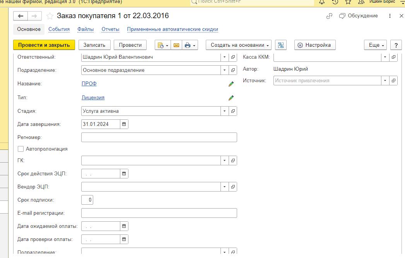Switch to the События tab

[59, 29]
